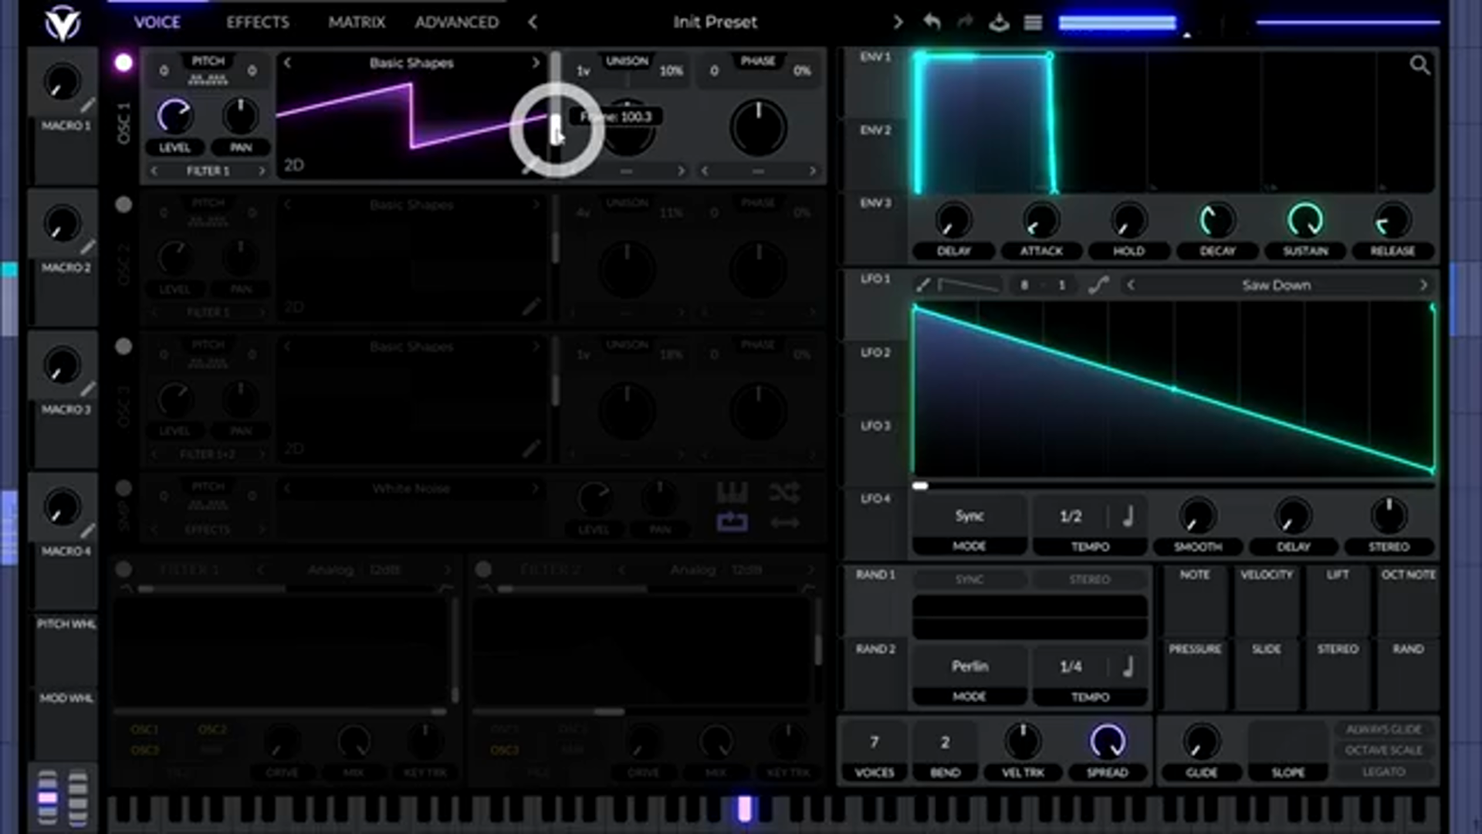The image size is (1482, 834).
Task: Redo the last change
Action: pos(965,22)
